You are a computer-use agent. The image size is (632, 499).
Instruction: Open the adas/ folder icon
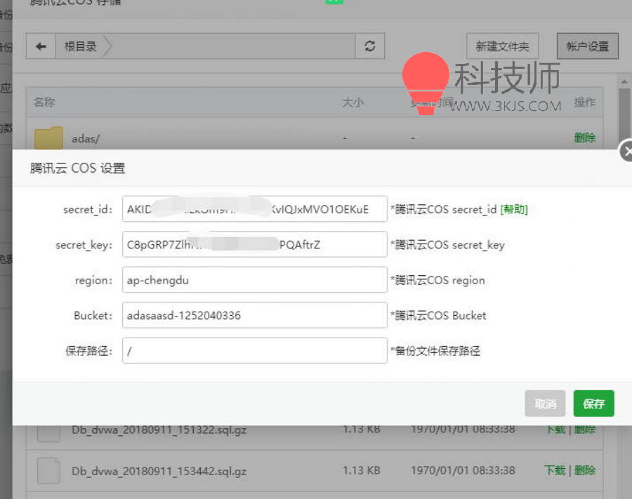tap(48, 138)
